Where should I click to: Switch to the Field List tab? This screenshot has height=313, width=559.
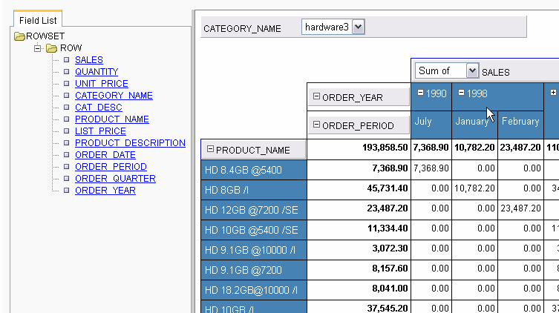[38, 20]
